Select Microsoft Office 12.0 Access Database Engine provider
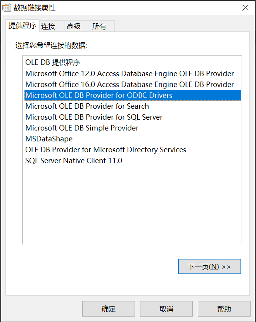Image resolution: width=256 pixels, height=322 pixels. [130, 73]
